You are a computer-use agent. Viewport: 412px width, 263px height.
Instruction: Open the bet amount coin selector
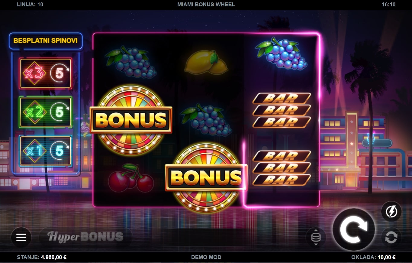click(316, 237)
